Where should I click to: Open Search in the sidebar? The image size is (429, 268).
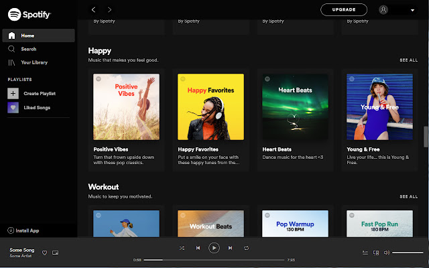pyautogui.click(x=28, y=49)
